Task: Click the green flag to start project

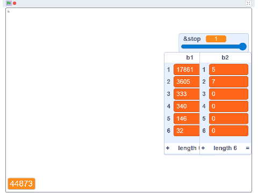Action: tap(9, 3)
